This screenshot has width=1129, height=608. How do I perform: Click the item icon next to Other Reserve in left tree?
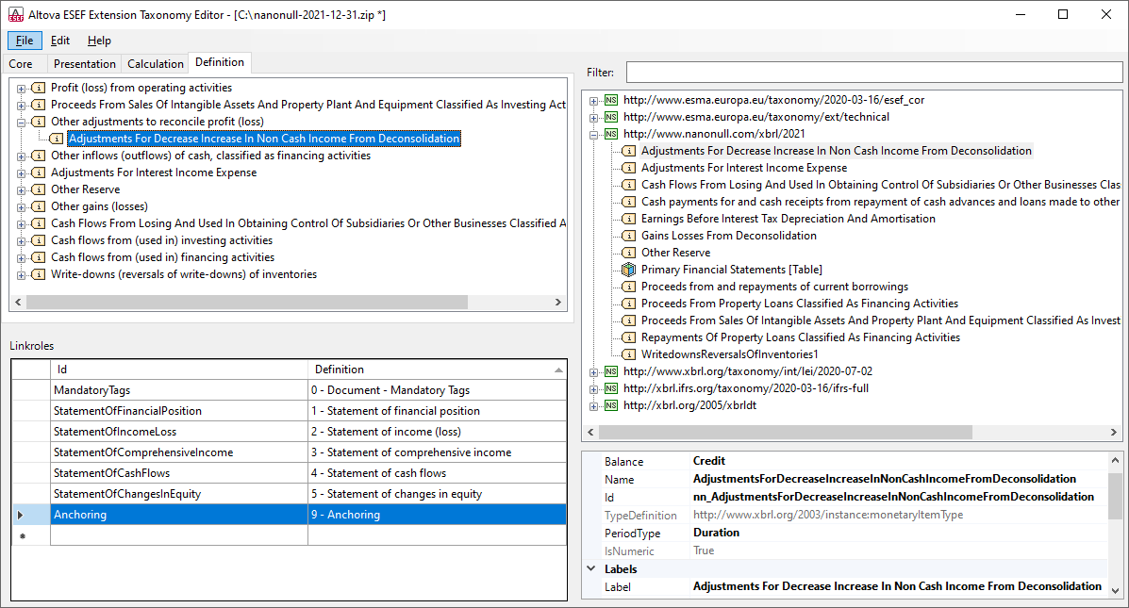(x=39, y=190)
